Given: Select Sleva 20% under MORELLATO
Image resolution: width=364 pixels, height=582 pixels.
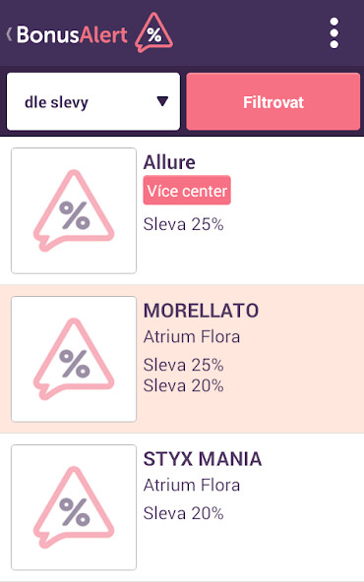Looking at the screenshot, I should click(184, 385).
